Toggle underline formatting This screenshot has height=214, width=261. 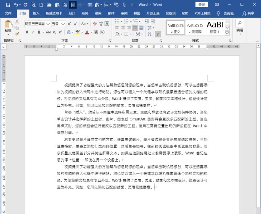(x=39, y=32)
